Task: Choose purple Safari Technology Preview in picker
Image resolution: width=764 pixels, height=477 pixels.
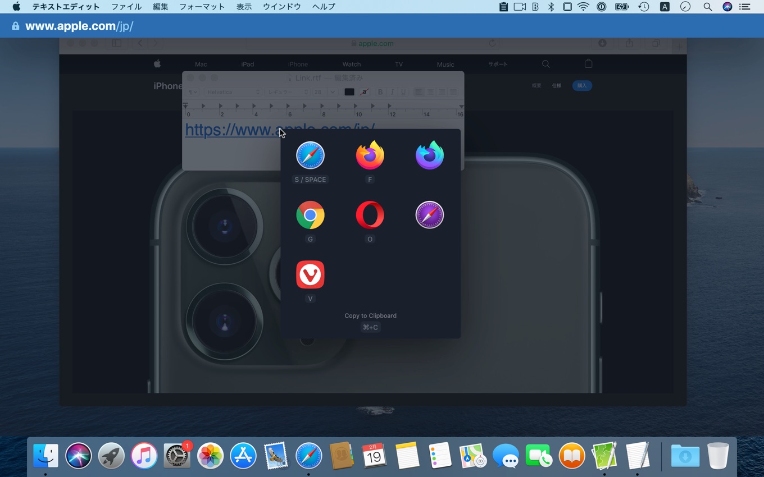Action: pyautogui.click(x=430, y=215)
